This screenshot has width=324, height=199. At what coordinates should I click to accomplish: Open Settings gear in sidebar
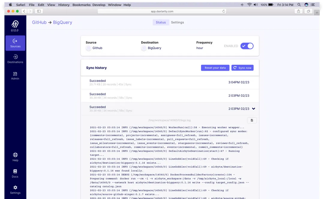pyautogui.click(x=15, y=190)
